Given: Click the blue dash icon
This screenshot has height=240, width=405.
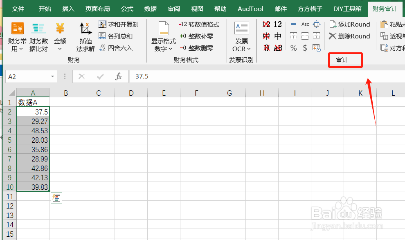Looking at the screenshot, I should point(293,24).
